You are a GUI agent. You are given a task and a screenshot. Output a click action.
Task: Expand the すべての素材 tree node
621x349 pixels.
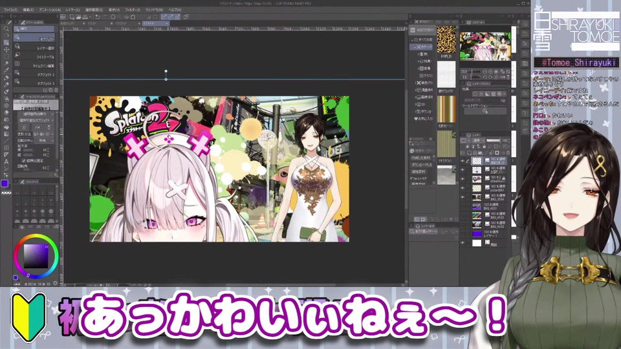tap(412, 39)
